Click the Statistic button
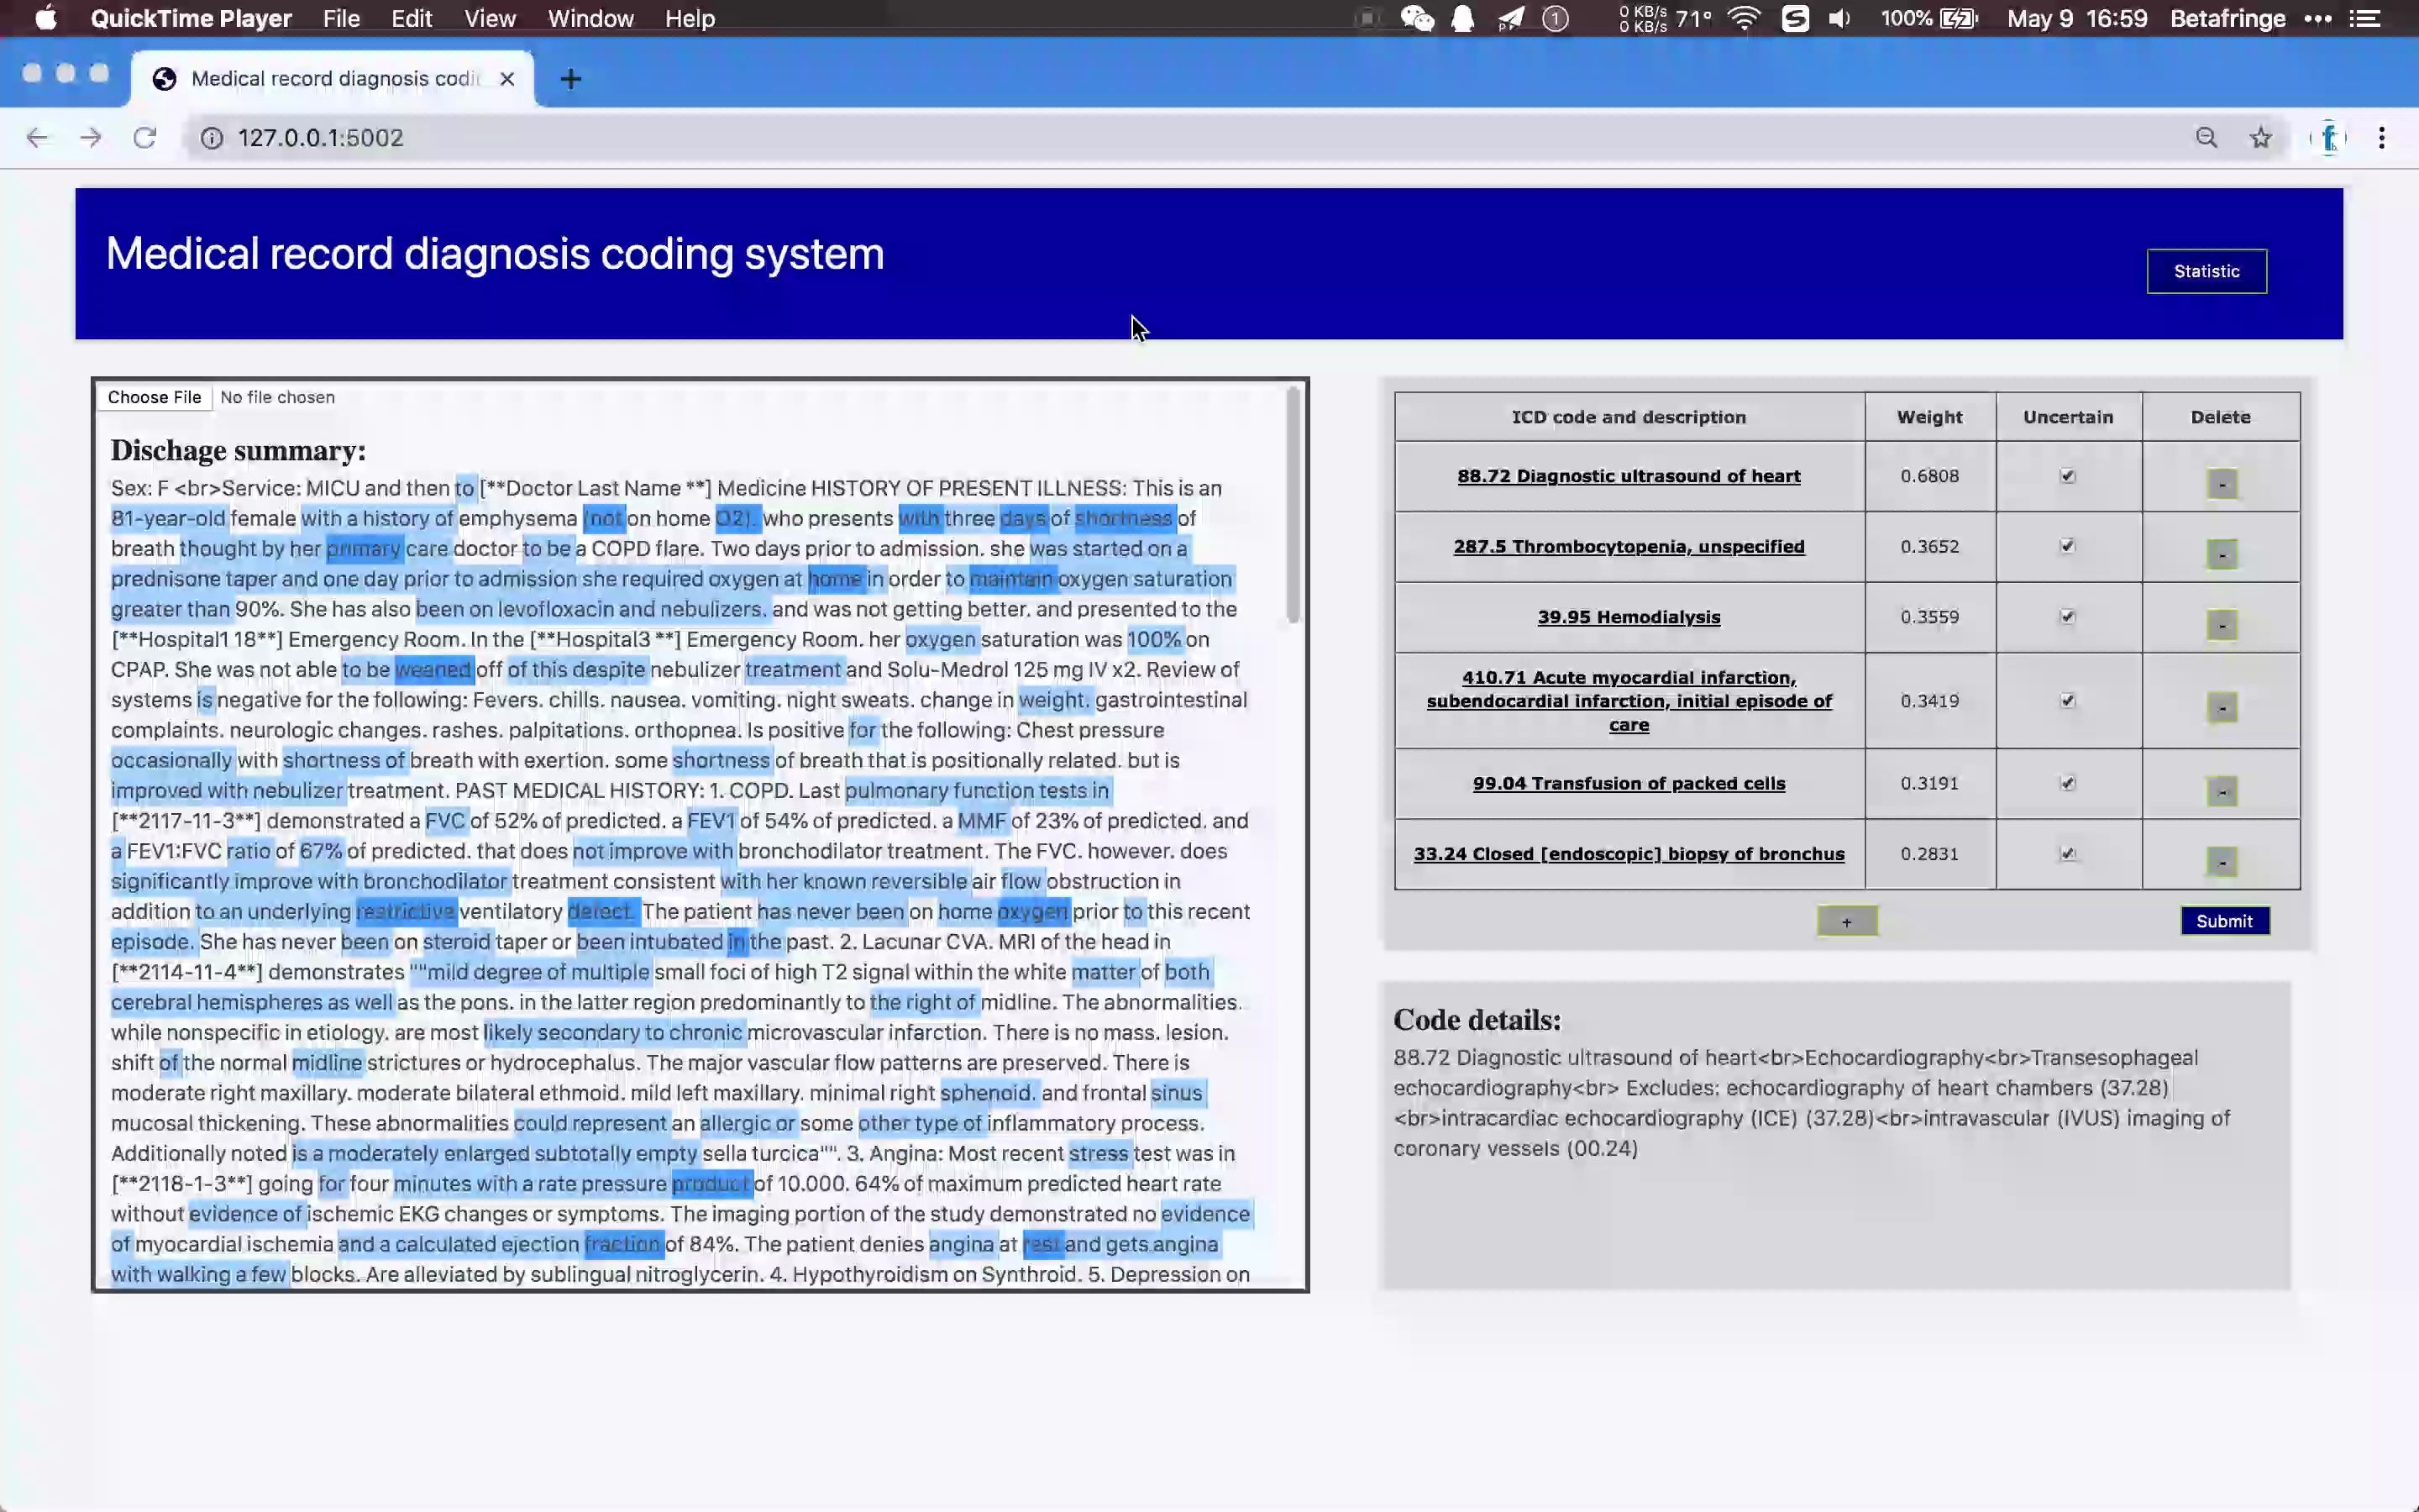The height and width of the screenshot is (1512, 2419). point(2206,271)
